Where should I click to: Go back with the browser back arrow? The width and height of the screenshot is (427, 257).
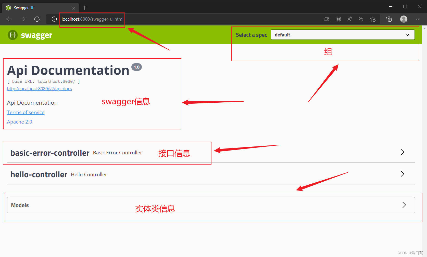9,19
